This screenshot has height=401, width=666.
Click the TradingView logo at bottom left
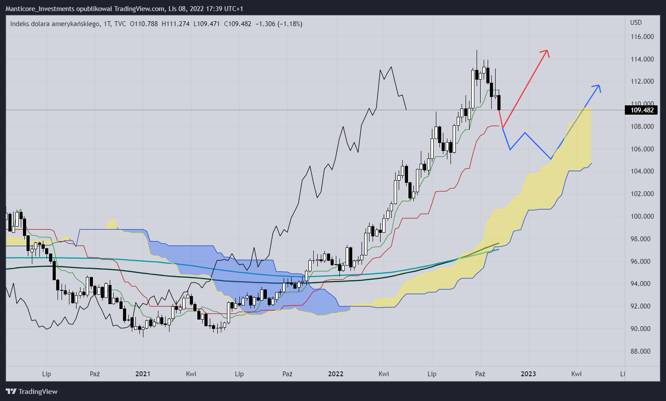pyautogui.click(x=31, y=391)
